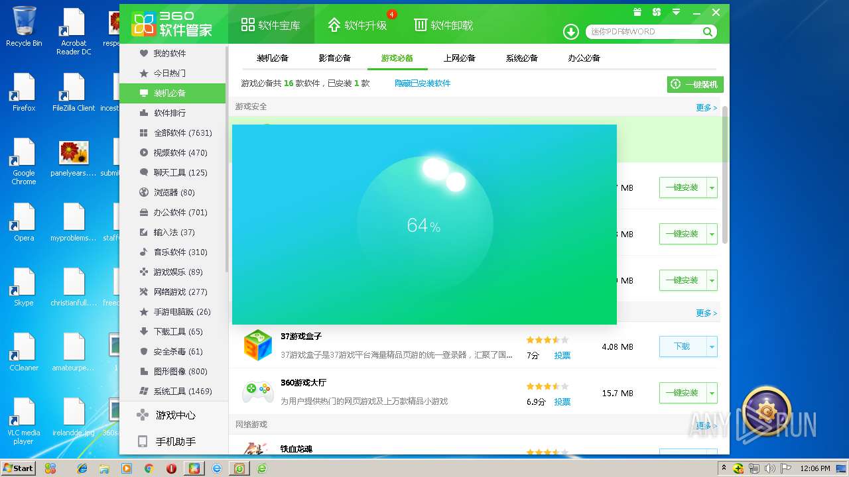This screenshot has width=849, height=477.
Task: Click the 隐藏已安装软件 link
Action: tap(423, 83)
